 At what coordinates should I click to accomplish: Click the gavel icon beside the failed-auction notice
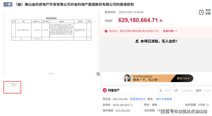pyautogui.click(x=137, y=41)
